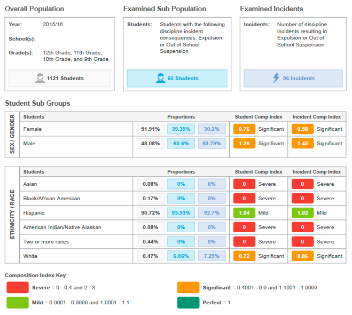
Task: Click the Hispanic 90.72% overall proportion box
Action: (151, 212)
